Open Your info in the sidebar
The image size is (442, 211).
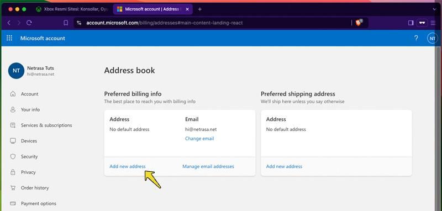click(x=30, y=109)
